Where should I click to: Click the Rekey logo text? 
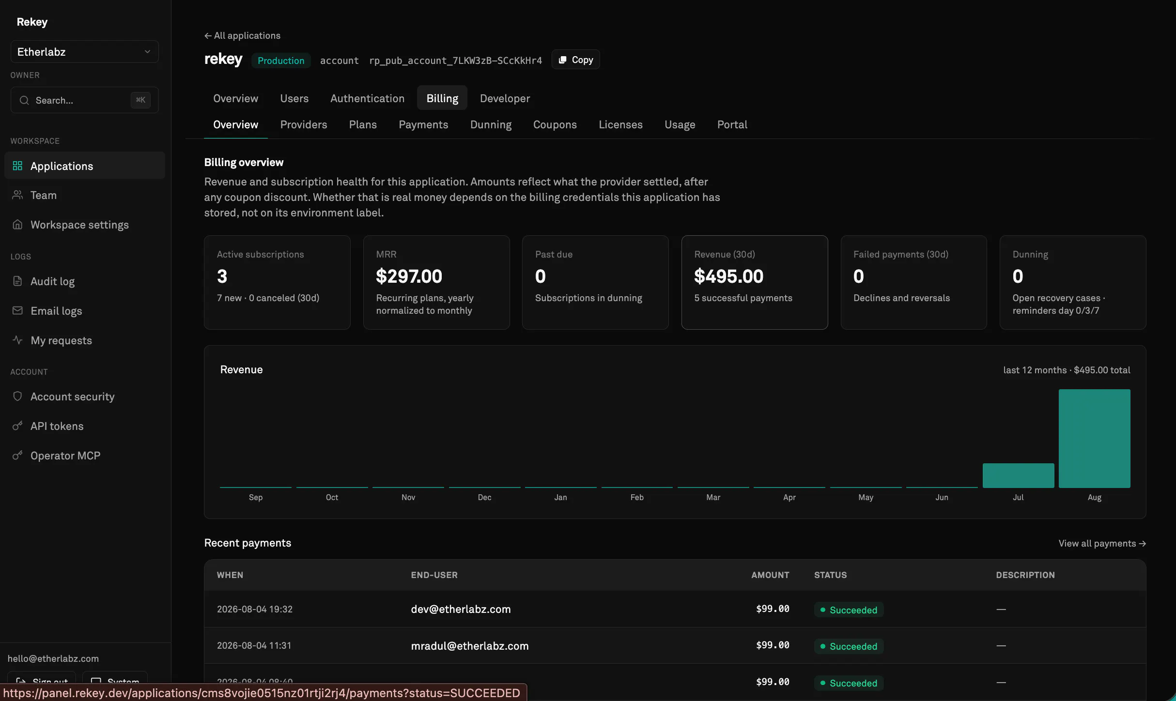(x=32, y=22)
